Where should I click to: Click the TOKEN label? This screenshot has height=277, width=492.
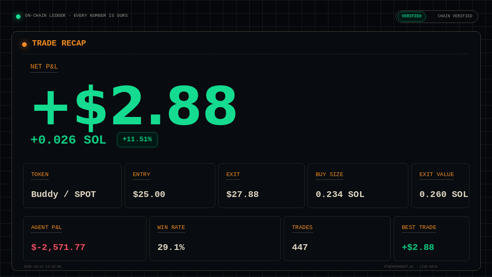coord(40,174)
